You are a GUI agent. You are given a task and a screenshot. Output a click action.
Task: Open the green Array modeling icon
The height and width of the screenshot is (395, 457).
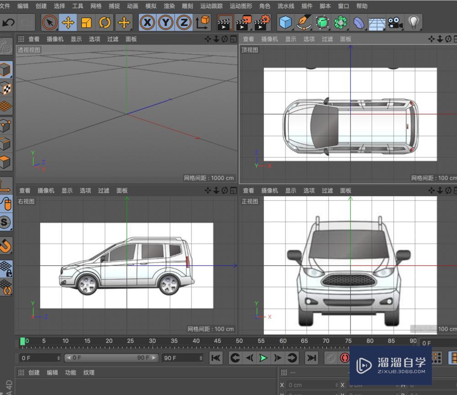[x=340, y=22]
